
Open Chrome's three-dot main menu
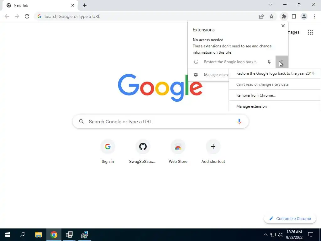(314, 16)
